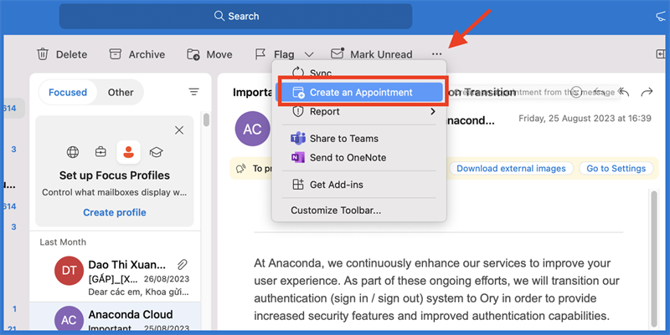Click the Download external images button

click(511, 169)
